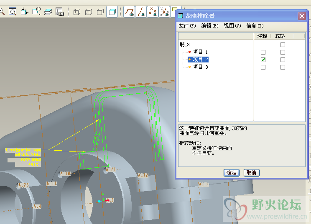Click the A_2 axis label
The width and height of the screenshot is (311, 224).
(x=110, y=200)
